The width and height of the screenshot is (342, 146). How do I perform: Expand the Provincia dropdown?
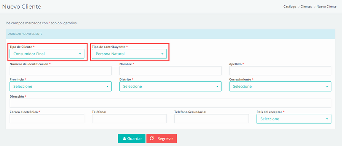click(61, 86)
